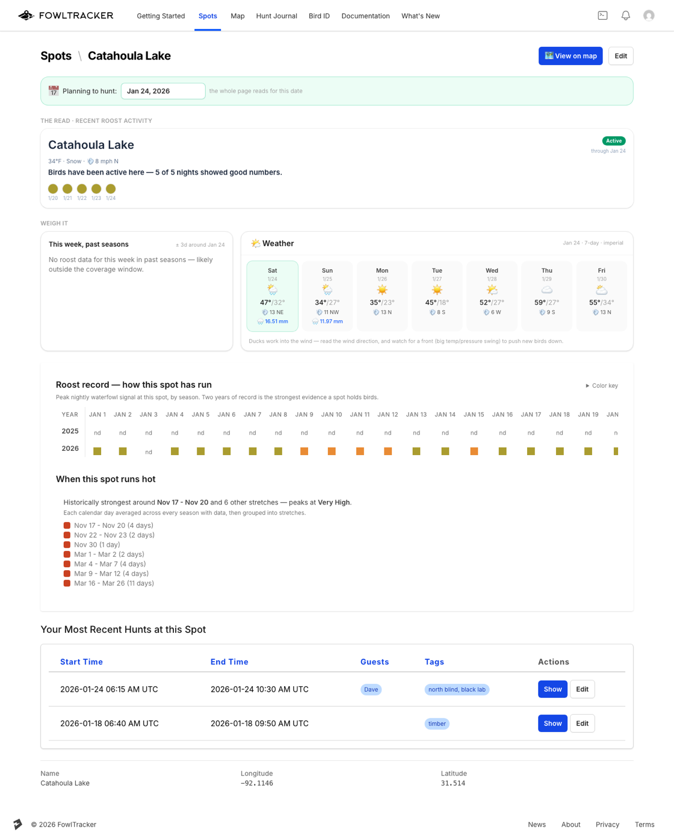Click Monday 1/26 sun icon
The image size is (674, 838).
(382, 290)
